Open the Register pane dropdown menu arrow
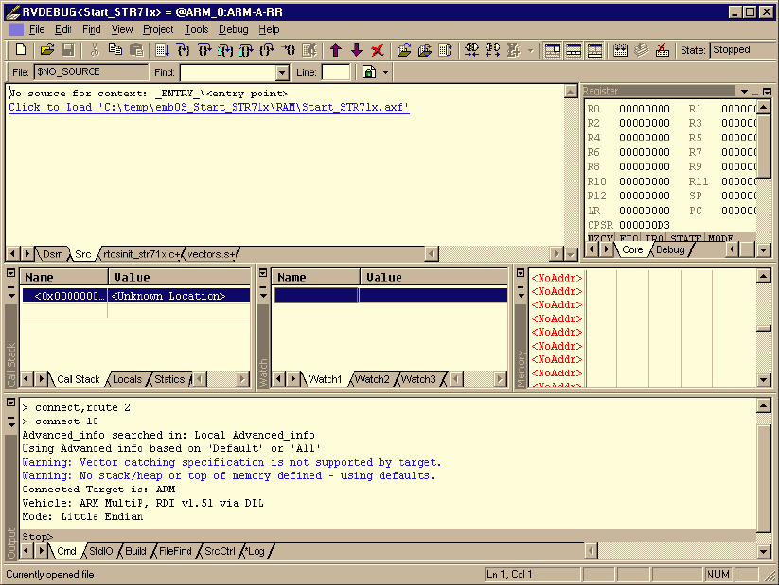This screenshot has height=585, width=779. [744, 92]
